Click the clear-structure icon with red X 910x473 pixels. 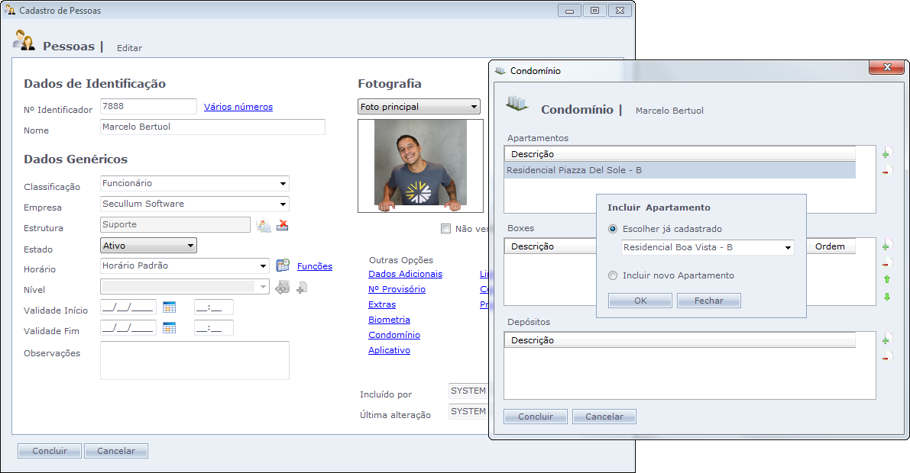pos(283,226)
